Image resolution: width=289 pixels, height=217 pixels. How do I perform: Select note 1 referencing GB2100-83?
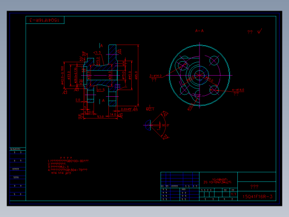pyautogui.click(x=68, y=161)
